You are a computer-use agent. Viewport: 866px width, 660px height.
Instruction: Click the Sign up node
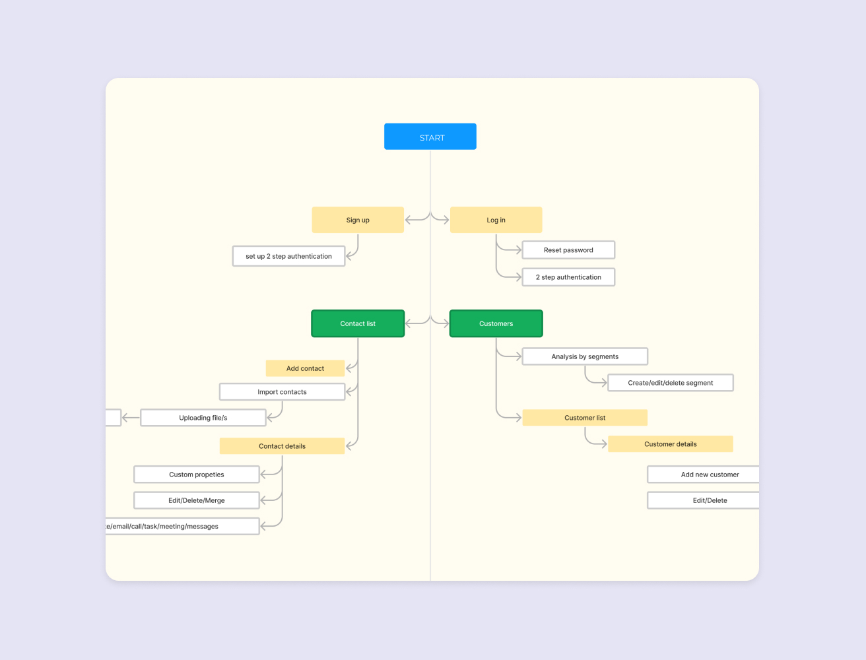tap(358, 220)
